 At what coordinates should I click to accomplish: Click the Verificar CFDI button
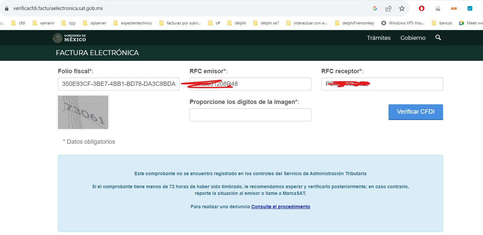pyautogui.click(x=416, y=112)
